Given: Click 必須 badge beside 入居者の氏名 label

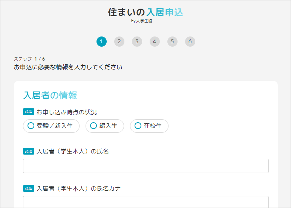Looking at the screenshot, I should pos(29,151).
